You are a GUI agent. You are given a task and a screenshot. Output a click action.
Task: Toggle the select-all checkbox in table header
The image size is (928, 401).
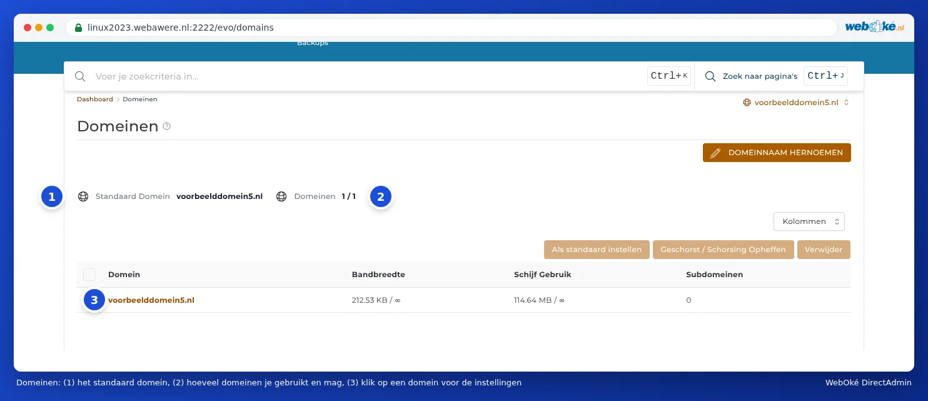click(89, 275)
